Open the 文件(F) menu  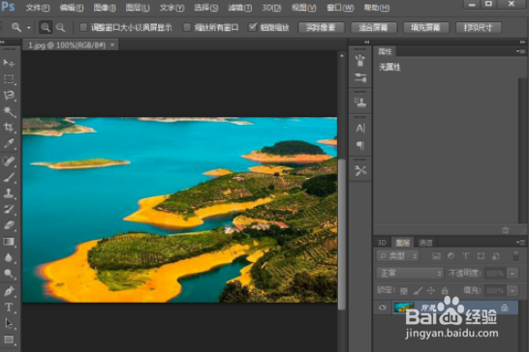click(38, 8)
